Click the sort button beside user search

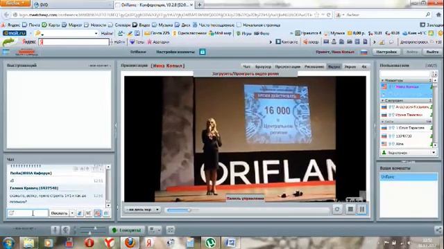(434, 74)
